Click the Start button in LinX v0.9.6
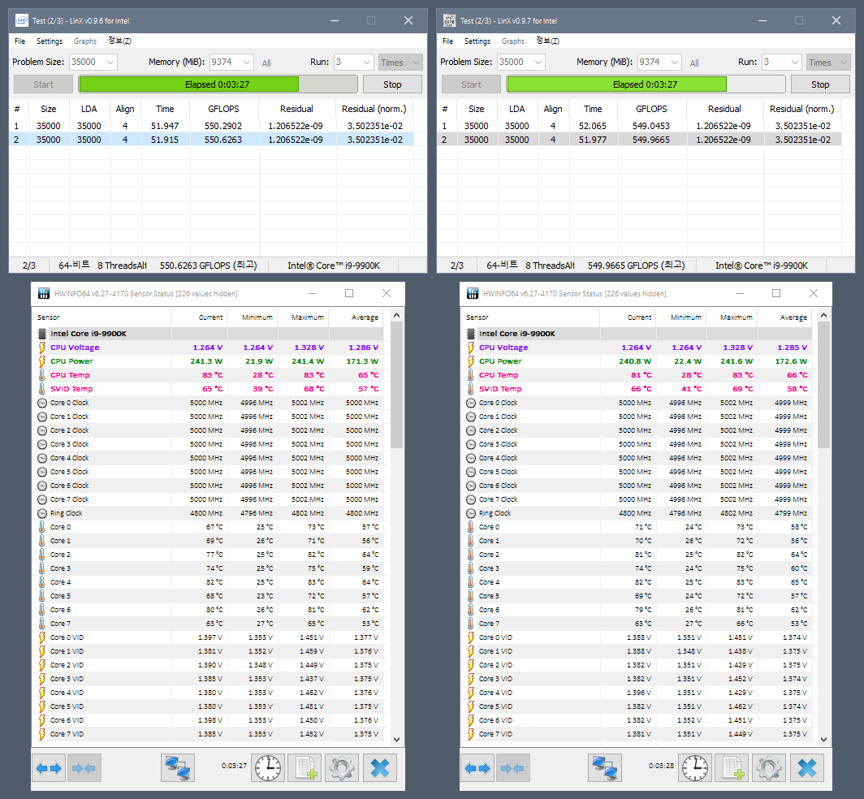 tap(43, 84)
